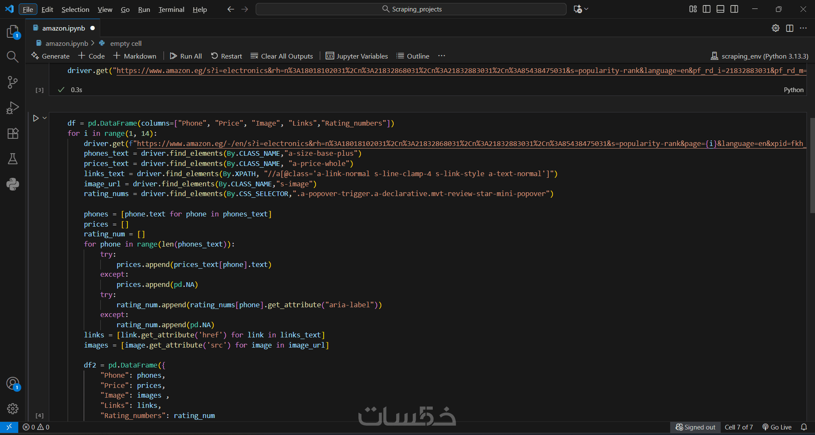Open notebook toolbar overflow menu

(442, 56)
